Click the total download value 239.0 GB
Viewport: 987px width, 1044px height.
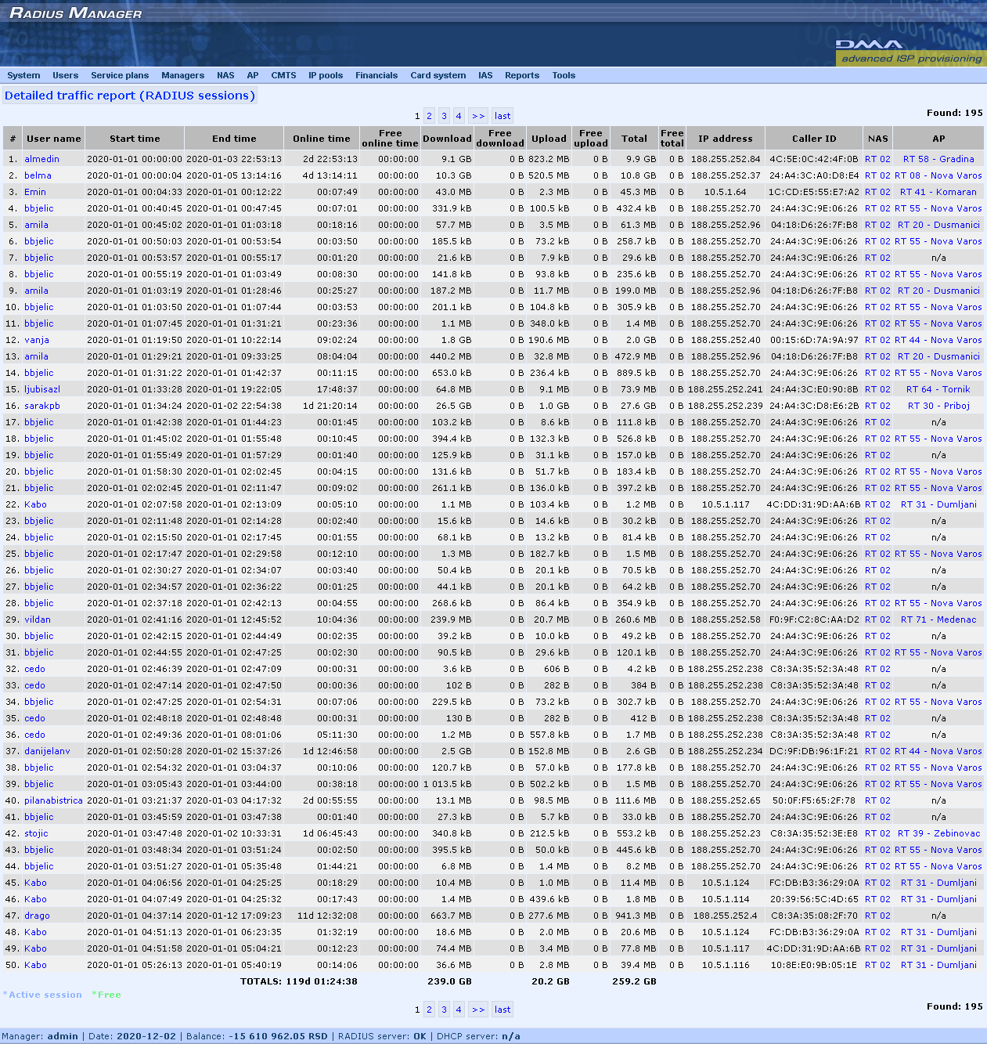(449, 981)
